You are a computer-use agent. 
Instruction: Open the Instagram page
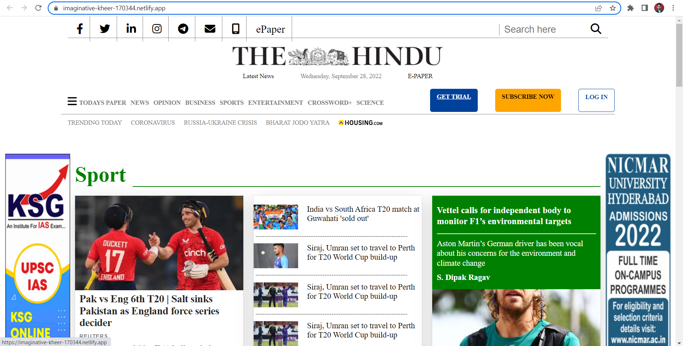click(157, 29)
